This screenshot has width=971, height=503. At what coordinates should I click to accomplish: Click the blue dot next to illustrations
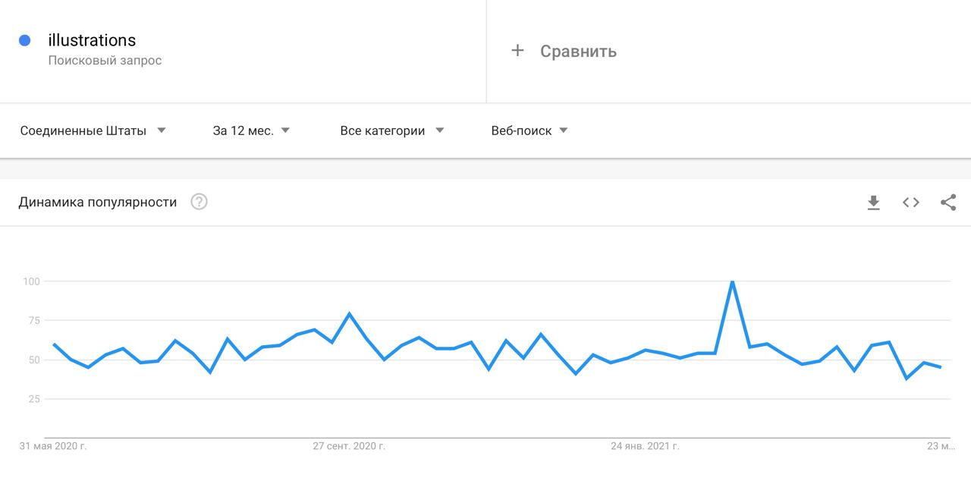click(24, 41)
